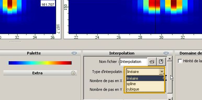
Task: Detach the Interpolation panel icon
Action: pyautogui.click(x=166, y=53)
